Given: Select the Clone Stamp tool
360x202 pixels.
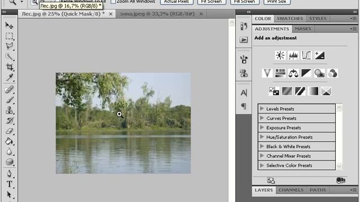Looking at the screenshot, I should point(9,111).
